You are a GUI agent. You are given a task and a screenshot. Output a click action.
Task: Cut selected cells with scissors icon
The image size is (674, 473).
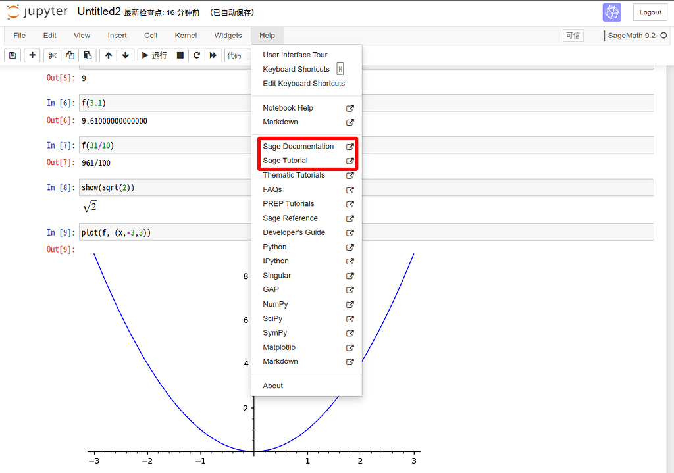click(x=53, y=55)
